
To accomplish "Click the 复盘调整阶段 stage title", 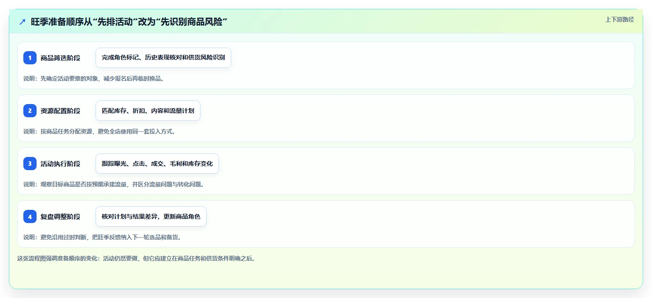I will pyautogui.click(x=60, y=216).
